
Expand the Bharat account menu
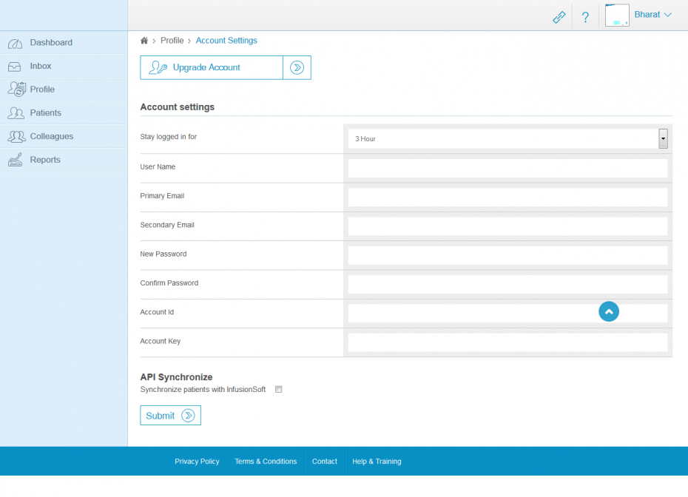point(652,14)
